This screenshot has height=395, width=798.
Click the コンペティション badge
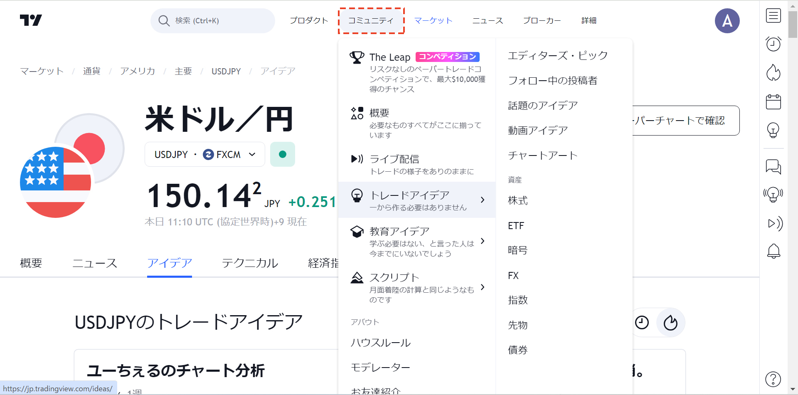[448, 57]
